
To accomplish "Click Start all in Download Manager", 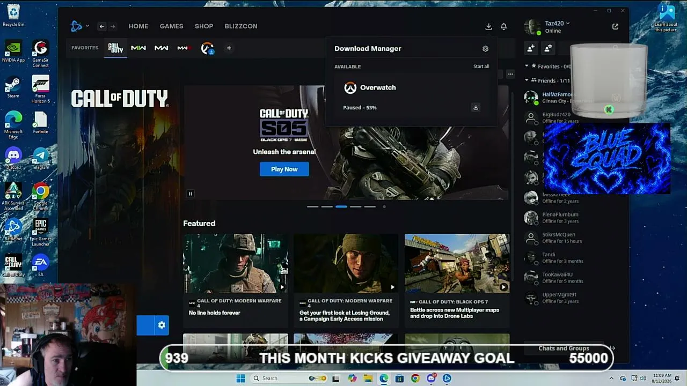I will pos(481,66).
